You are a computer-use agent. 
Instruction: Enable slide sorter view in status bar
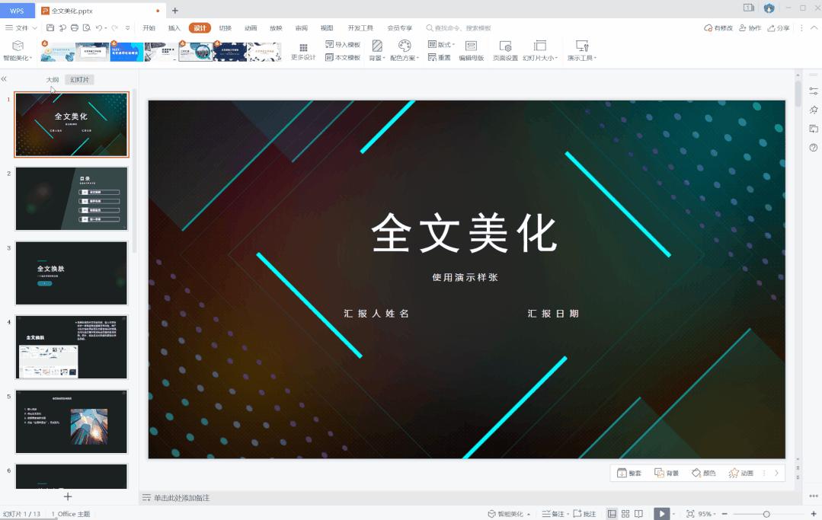pyautogui.click(x=625, y=513)
